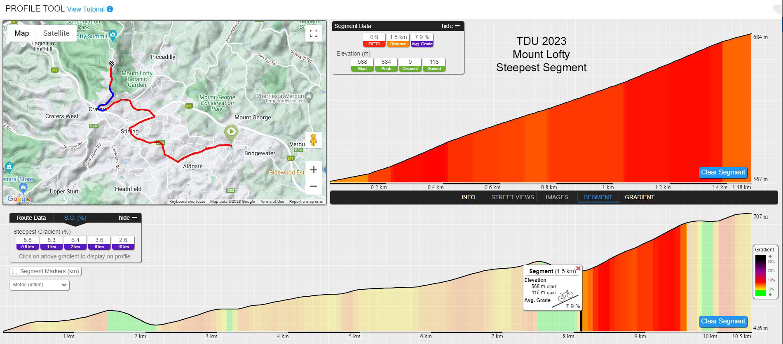Click the Street View pegman icon
The image size is (783, 344).
tap(313, 140)
